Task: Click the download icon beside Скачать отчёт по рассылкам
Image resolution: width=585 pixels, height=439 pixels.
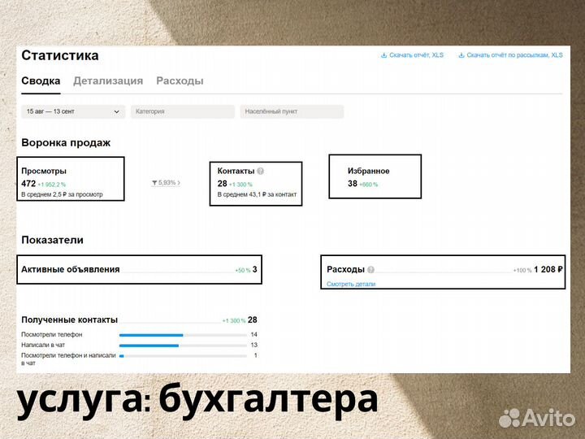Action: (x=461, y=55)
